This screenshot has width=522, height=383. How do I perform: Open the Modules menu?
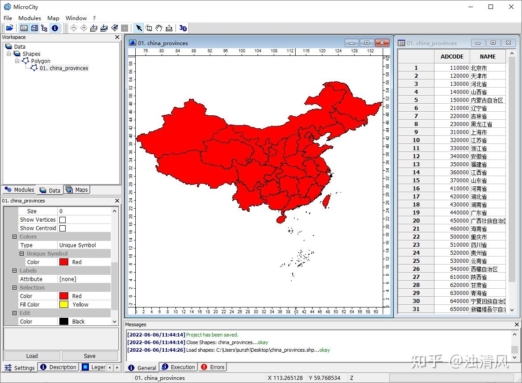coord(29,18)
